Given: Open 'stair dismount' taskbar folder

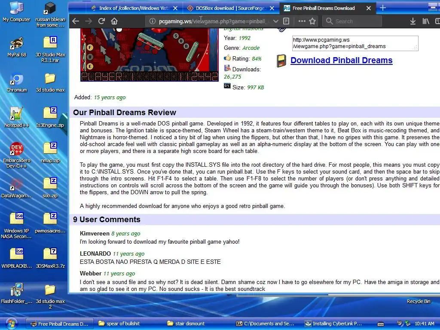Looking at the screenshot, I should tap(186, 324).
